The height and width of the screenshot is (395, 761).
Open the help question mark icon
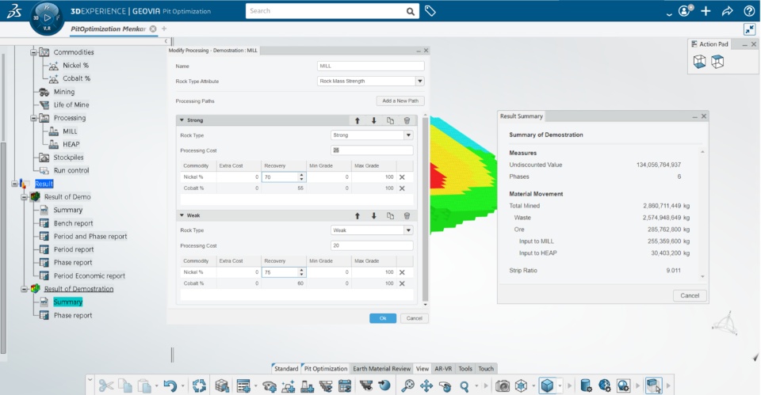tap(749, 10)
